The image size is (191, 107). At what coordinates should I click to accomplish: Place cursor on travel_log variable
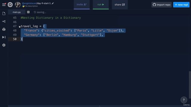29,26
